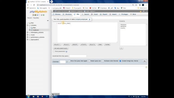The width and height of the screenshot is (174, 98).
Task: Click the INSERT query template button
Action: [x=75, y=44]
